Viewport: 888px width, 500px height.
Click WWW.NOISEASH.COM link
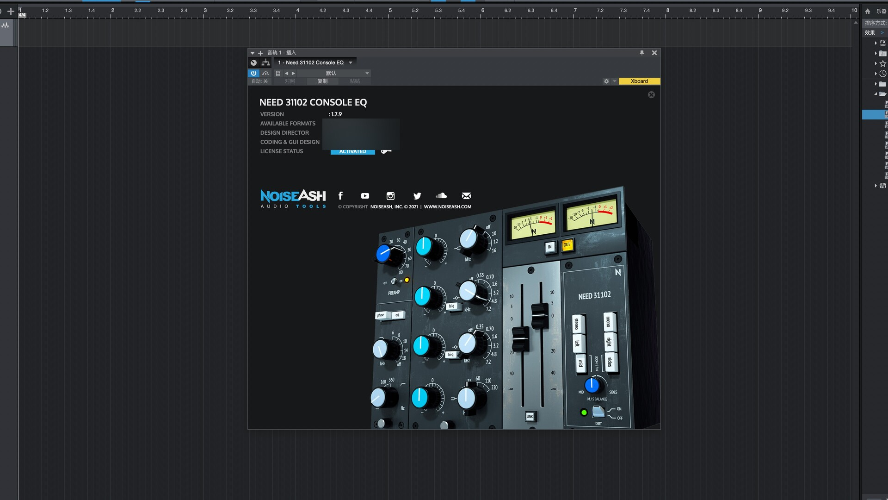pos(448,207)
